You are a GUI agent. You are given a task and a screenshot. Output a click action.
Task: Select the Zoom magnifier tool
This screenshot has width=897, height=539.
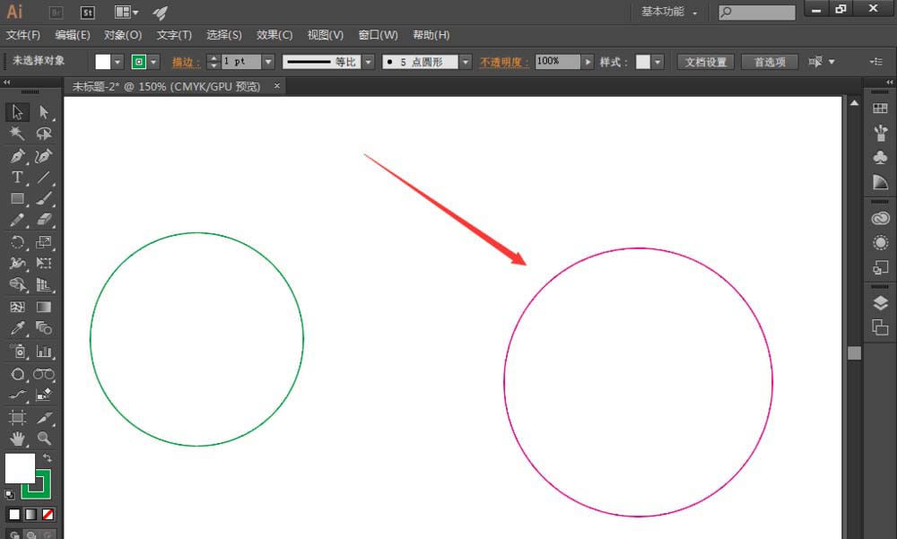tap(44, 439)
